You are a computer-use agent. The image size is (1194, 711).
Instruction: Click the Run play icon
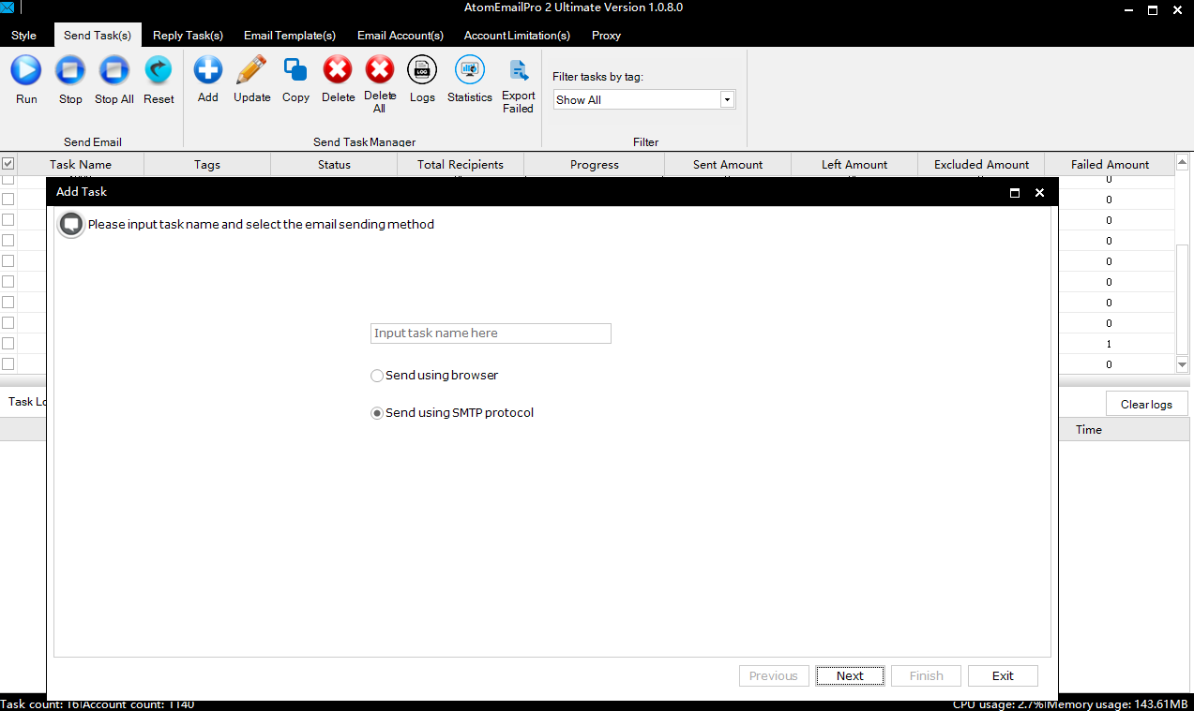[26, 70]
